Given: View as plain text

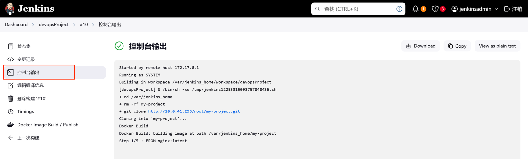Looking at the screenshot, I should click(497, 46).
